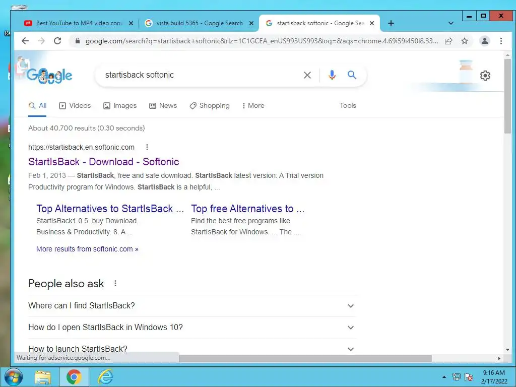Clear the search box with the X
The height and width of the screenshot is (387, 516).
point(307,75)
